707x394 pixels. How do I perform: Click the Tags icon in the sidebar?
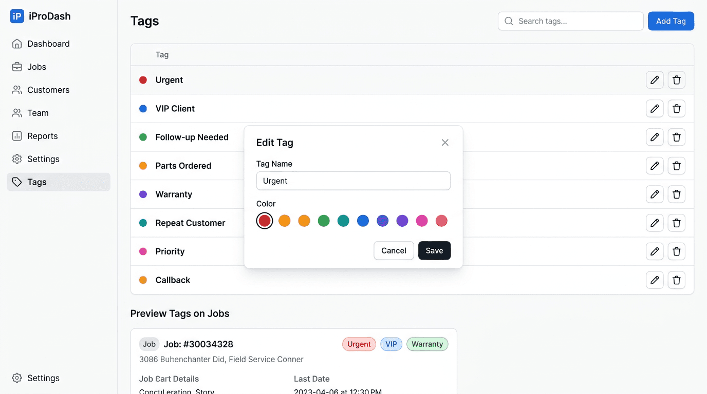click(x=17, y=182)
